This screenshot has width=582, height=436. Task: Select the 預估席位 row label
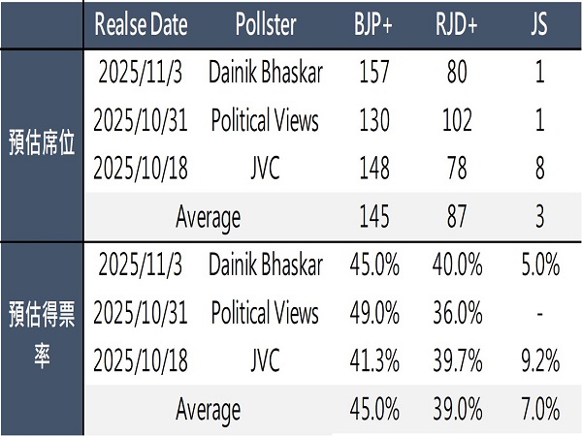pyautogui.click(x=42, y=145)
